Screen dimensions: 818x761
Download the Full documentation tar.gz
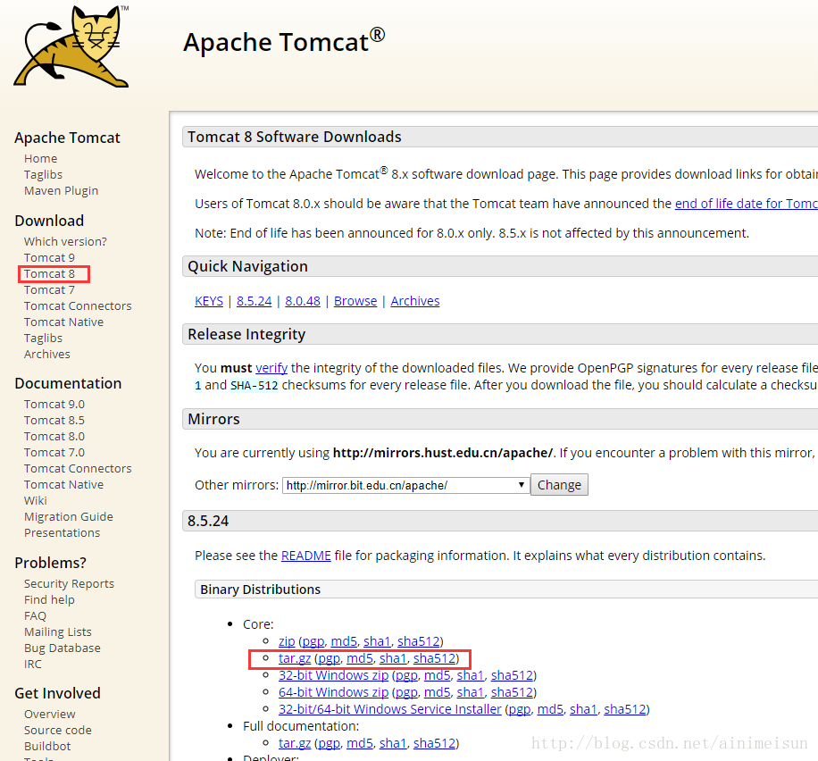click(295, 743)
